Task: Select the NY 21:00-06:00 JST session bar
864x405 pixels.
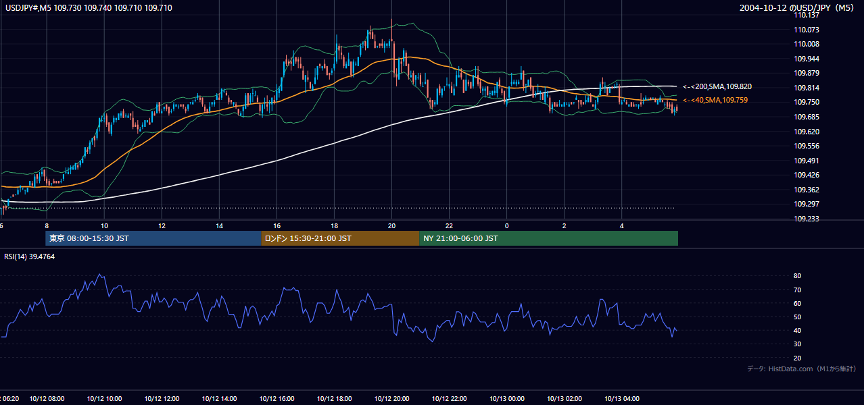Action: (x=548, y=238)
